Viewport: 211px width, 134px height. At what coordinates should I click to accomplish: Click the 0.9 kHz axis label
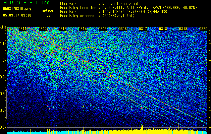[3, 77]
